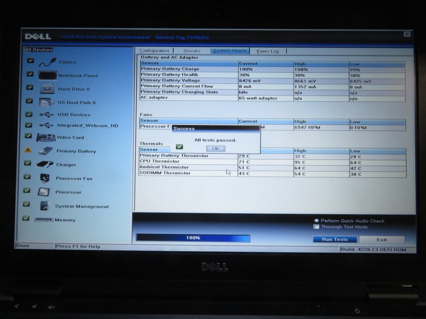The width and height of the screenshot is (426, 319).
Task: Enable Thorough Test Mode checkbox
Action: pos(316,226)
